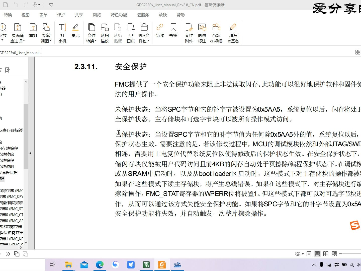The height and width of the screenshot is (271, 361).
Task: Switch to single page view mode
Action: (x=309, y=254)
